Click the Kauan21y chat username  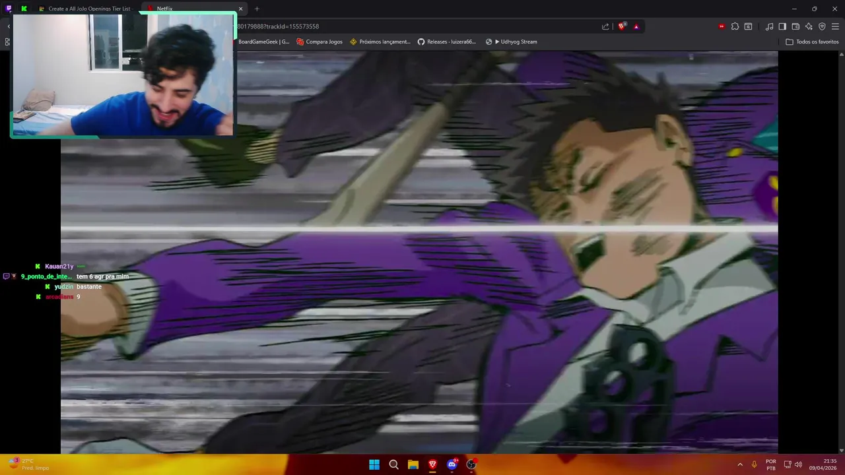coord(59,267)
